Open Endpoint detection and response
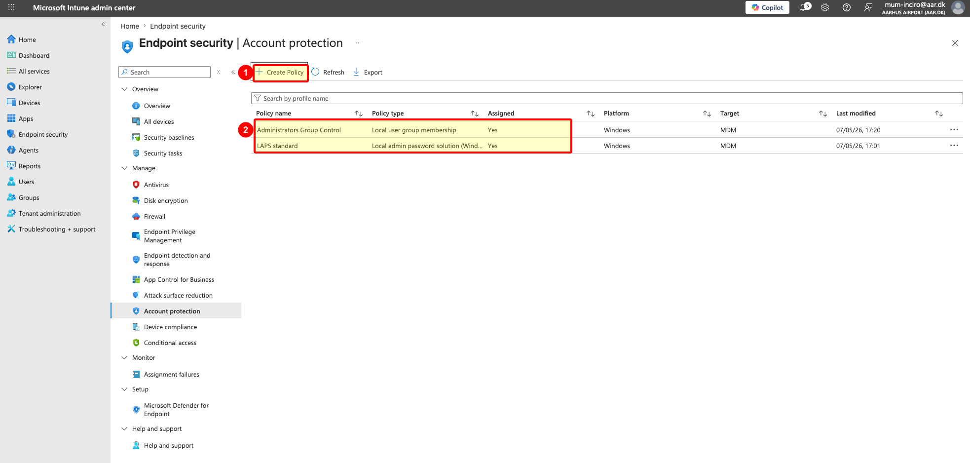Viewport: 970px width, 463px height. tap(177, 260)
